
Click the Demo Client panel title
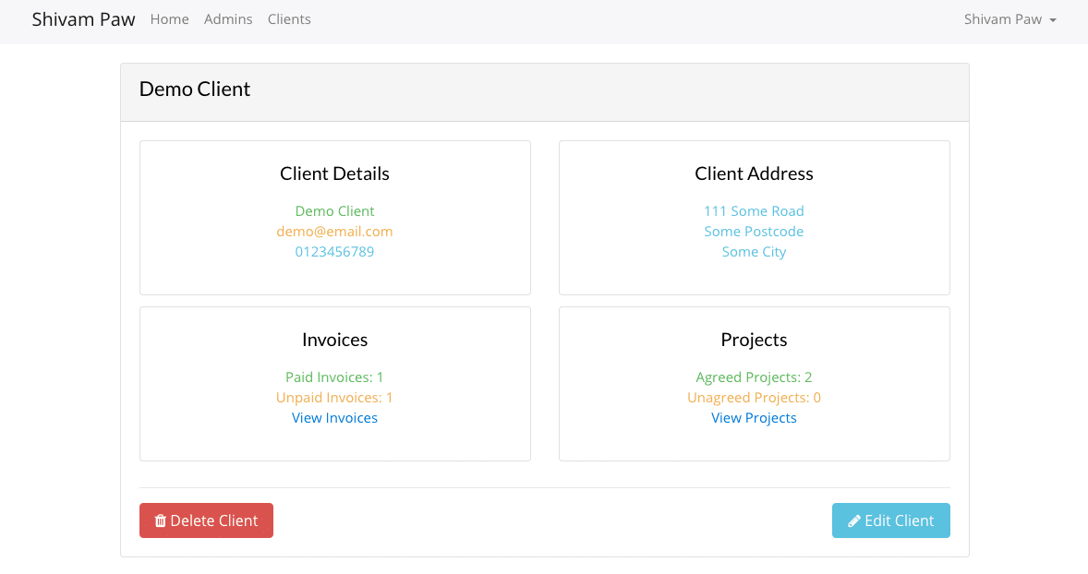point(195,89)
